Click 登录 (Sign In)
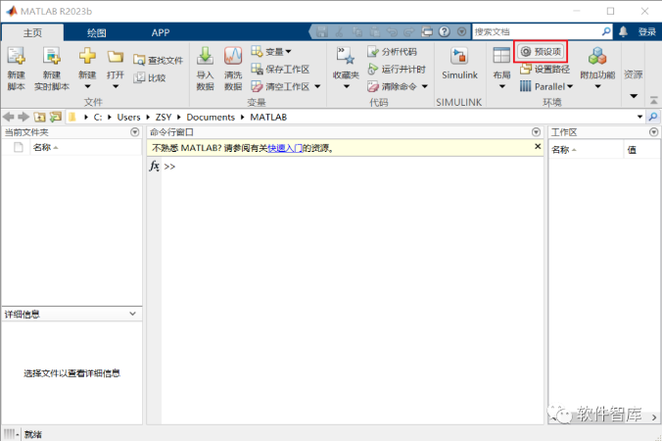Viewport: 662px width, 441px height. (x=646, y=31)
